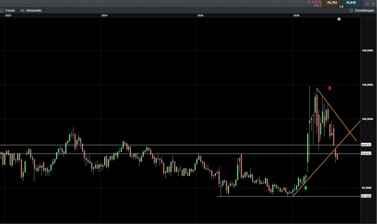377x224 pixels.
Task: Click the 2025 year label
Action: [x=200, y=15]
